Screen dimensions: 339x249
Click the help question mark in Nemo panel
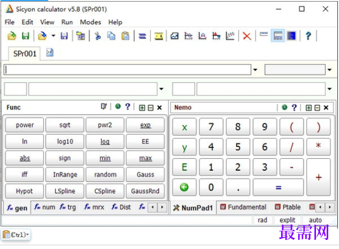tap(294, 107)
